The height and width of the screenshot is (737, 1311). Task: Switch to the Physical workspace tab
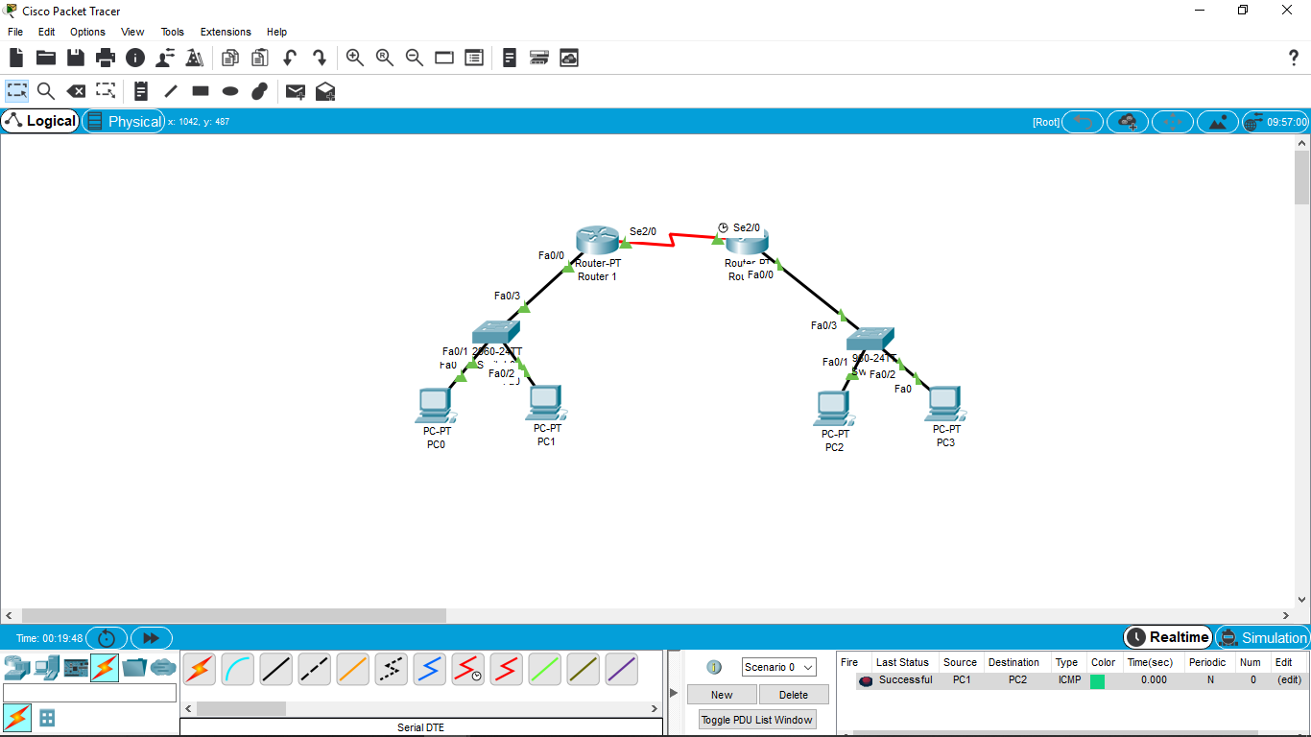click(x=124, y=121)
